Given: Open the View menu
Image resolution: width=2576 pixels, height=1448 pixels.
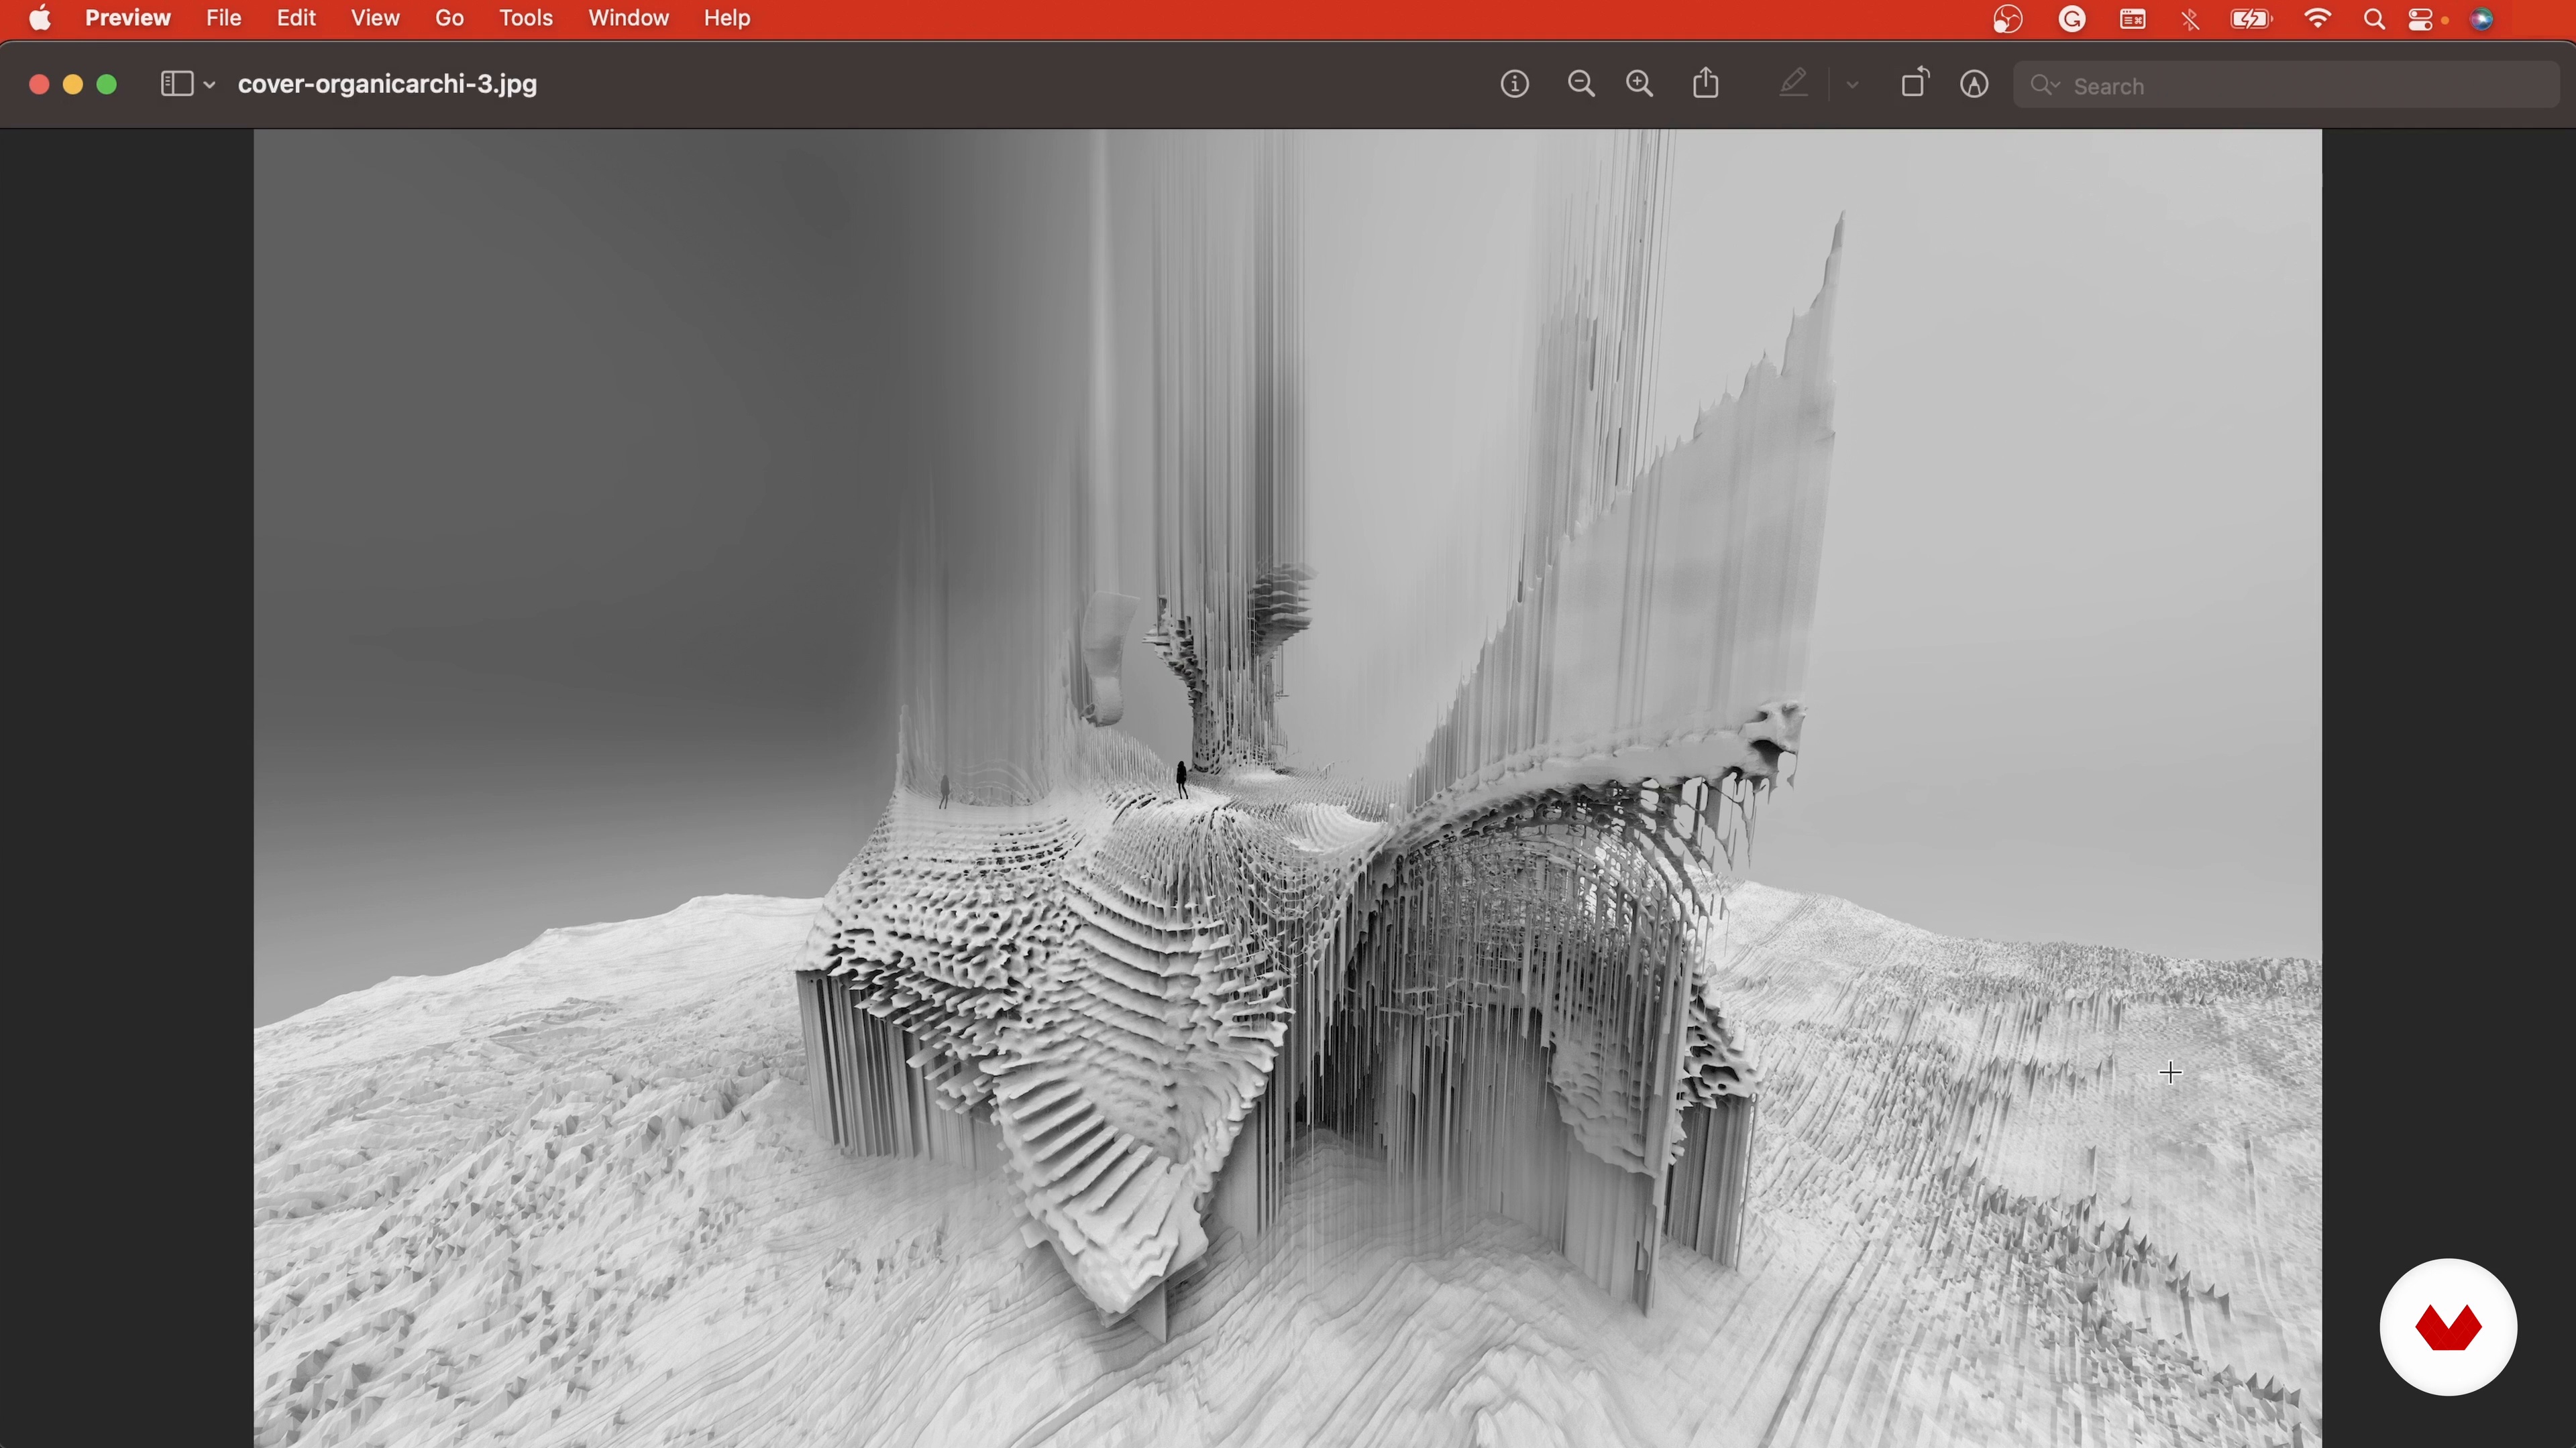Looking at the screenshot, I should [375, 19].
